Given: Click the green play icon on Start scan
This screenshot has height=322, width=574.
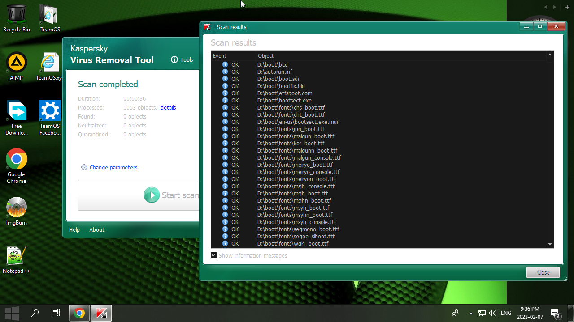Looking at the screenshot, I should 152,195.
